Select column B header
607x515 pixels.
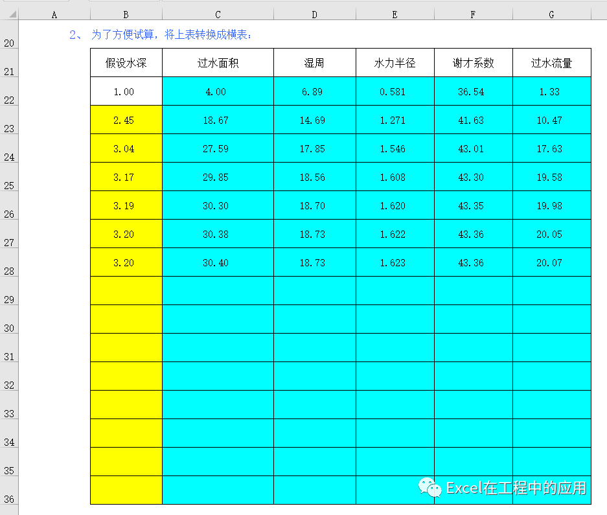[126, 15]
